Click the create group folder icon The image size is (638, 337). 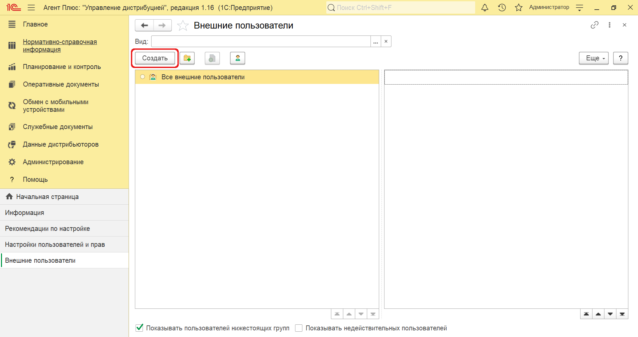187,58
